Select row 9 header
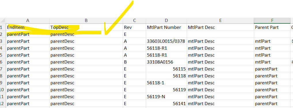 (3, 83)
